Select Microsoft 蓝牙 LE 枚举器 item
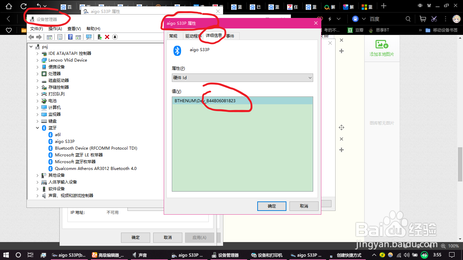 click(x=79, y=155)
